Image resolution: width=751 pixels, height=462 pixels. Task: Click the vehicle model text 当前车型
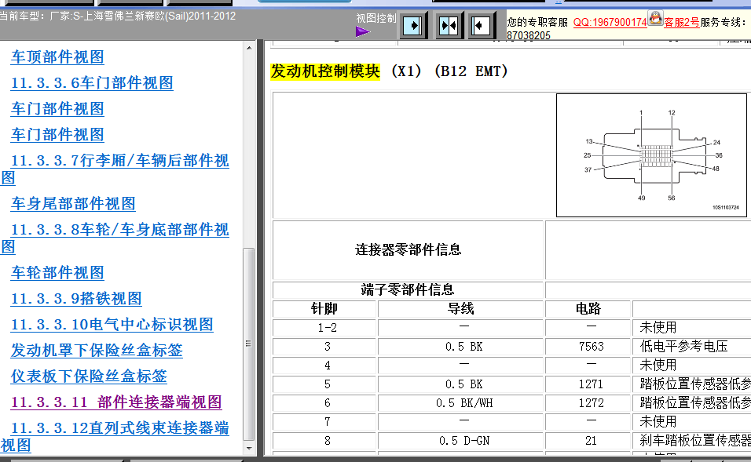click(x=118, y=16)
